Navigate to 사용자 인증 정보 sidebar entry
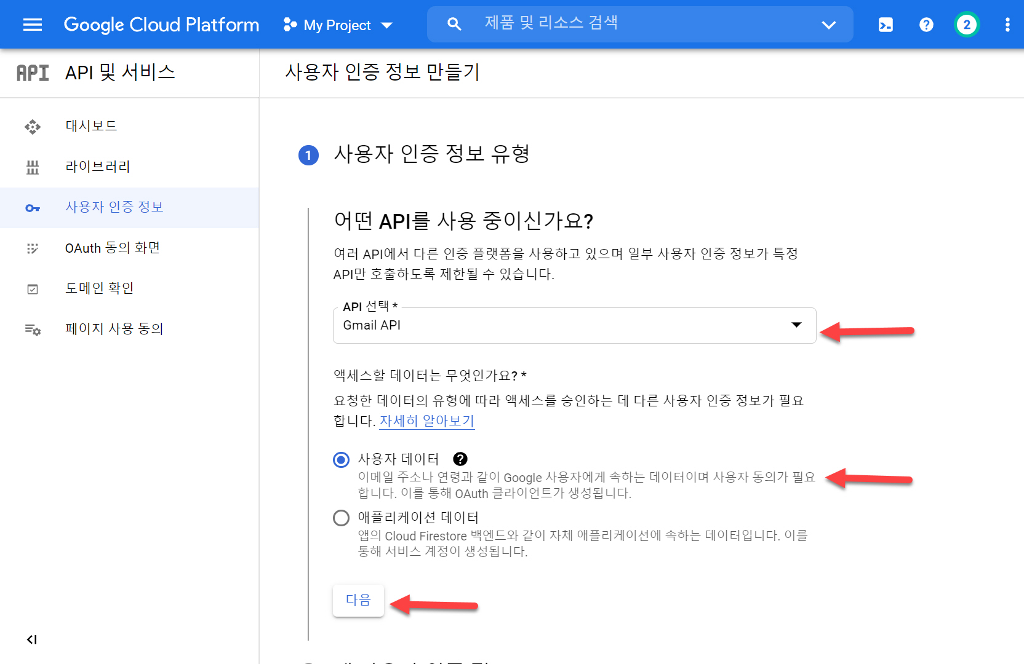Image resolution: width=1024 pixels, height=664 pixels. [x=114, y=207]
